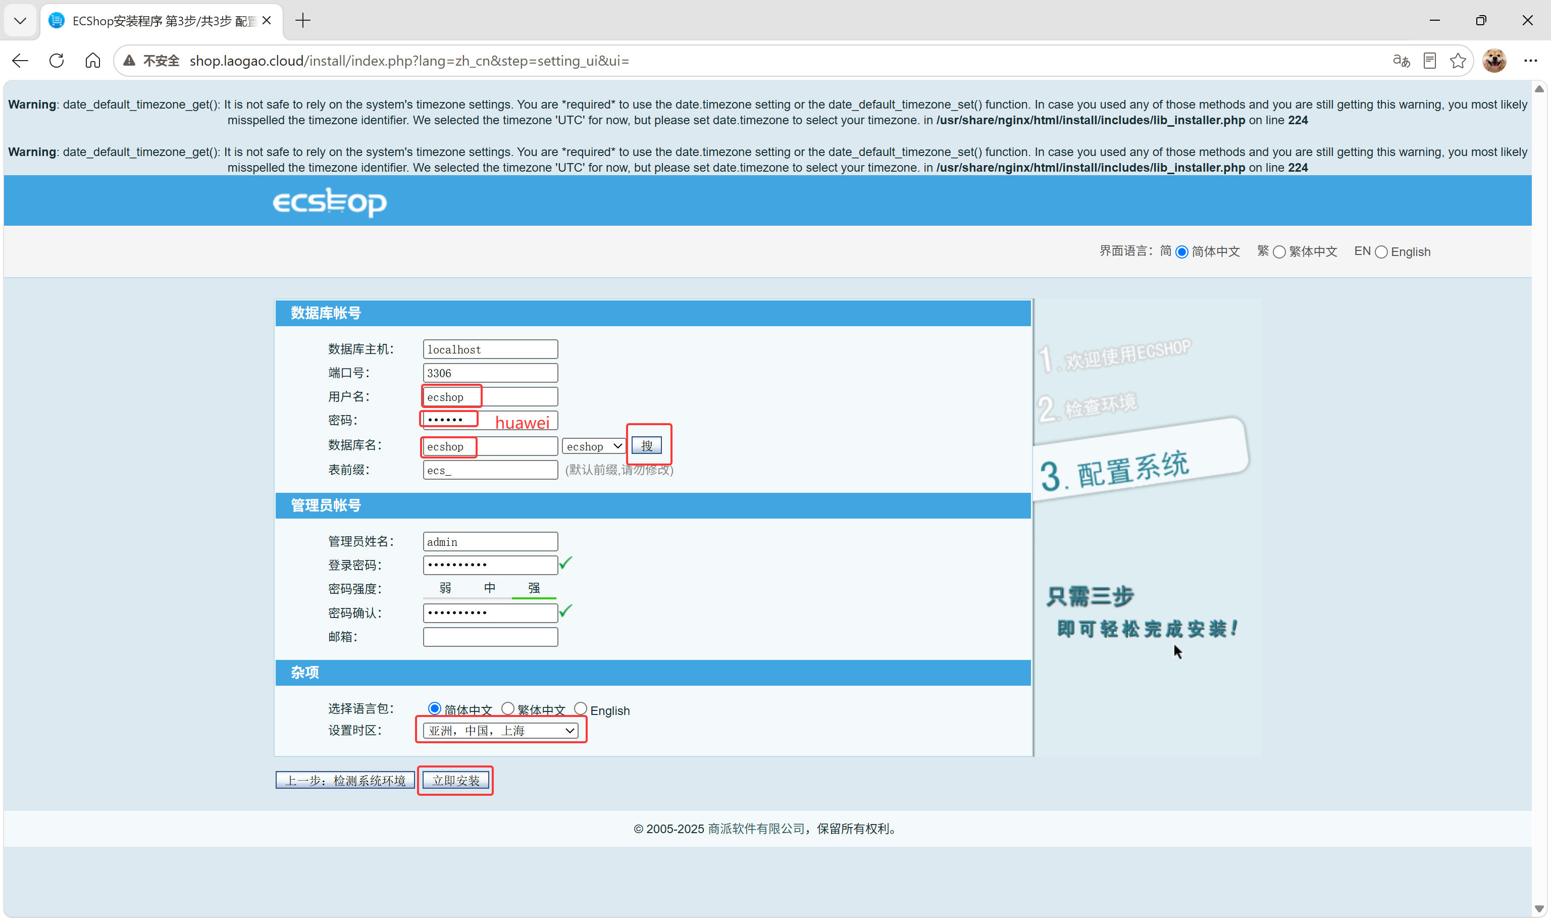Select 简体中文 as interface language
1551x921 pixels.
point(1182,252)
